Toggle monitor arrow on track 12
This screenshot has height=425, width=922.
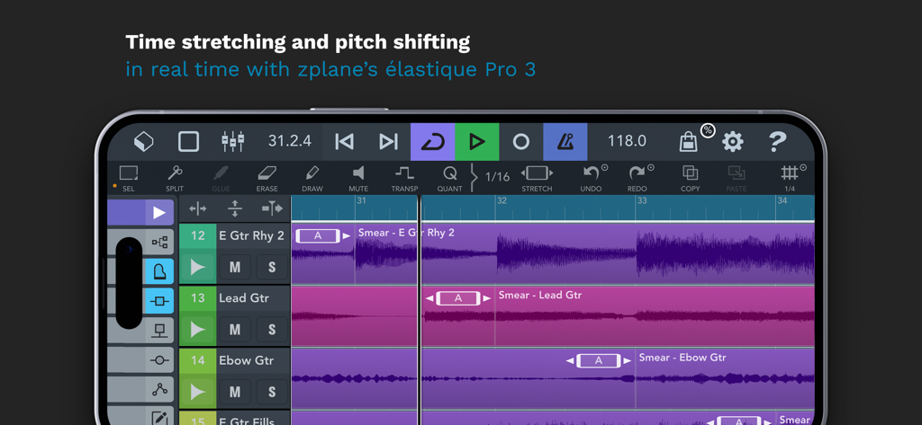197,267
